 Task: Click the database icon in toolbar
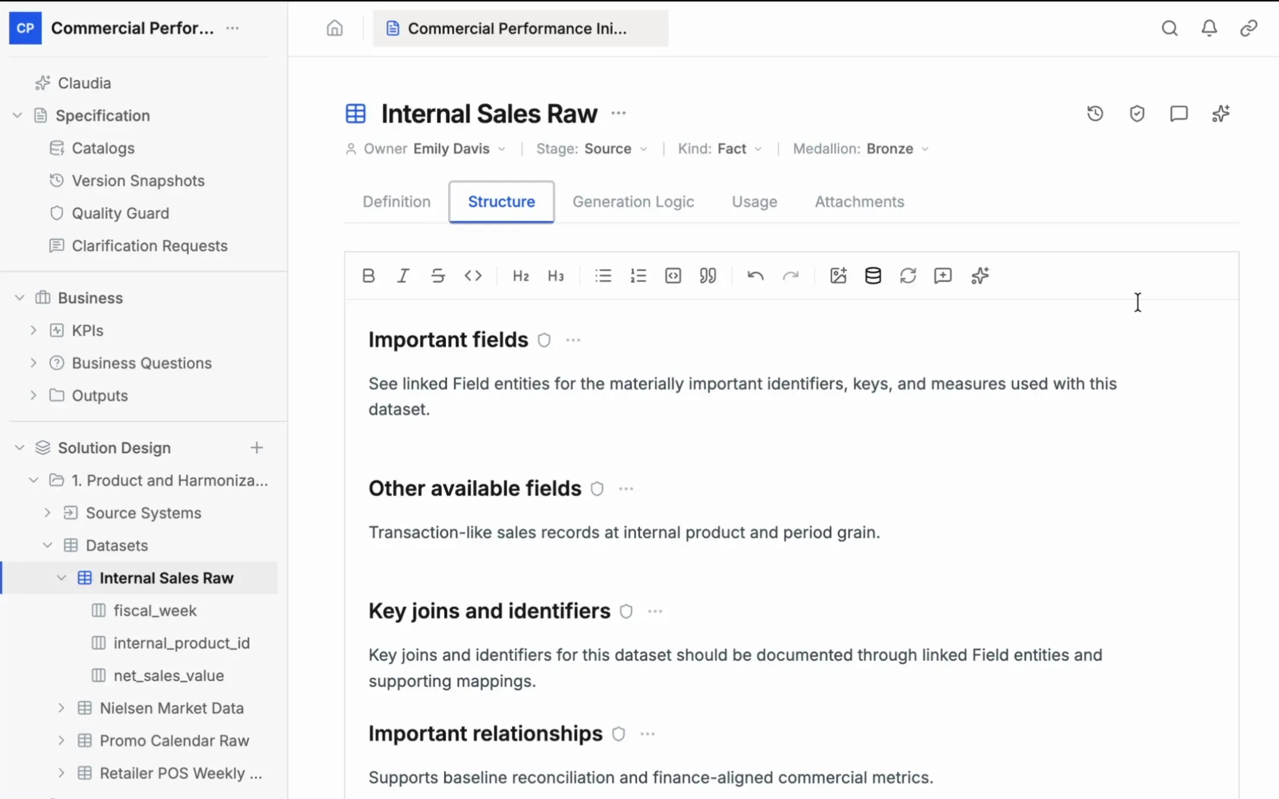(873, 275)
